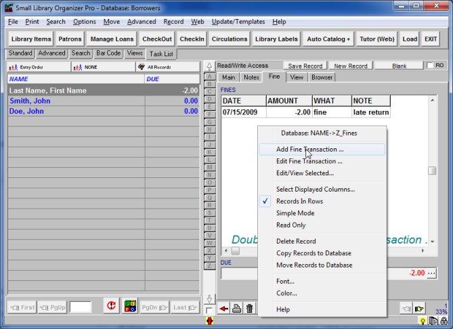This screenshot has height=329, width=453.
Task: Click the Save Record button
Action: [305, 66]
